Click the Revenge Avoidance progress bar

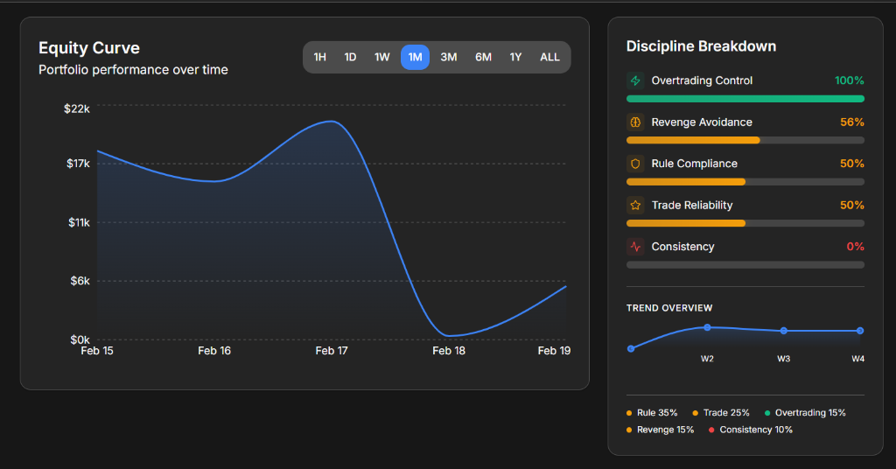pos(745,140)
